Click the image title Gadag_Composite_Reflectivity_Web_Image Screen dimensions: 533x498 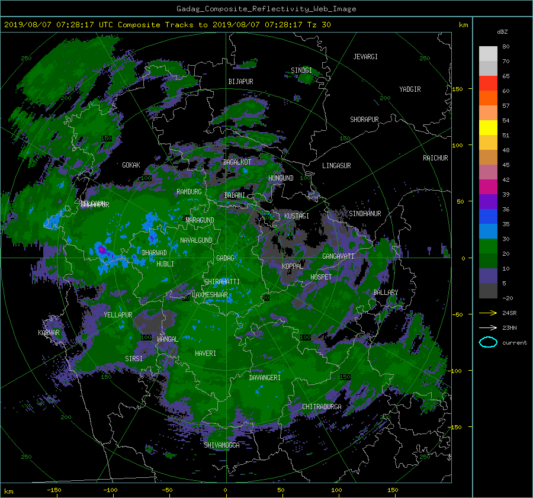[x=266, y=9]
